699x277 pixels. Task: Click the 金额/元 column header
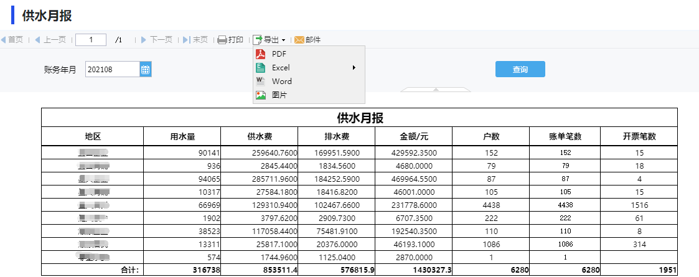[x=414, y=136]
